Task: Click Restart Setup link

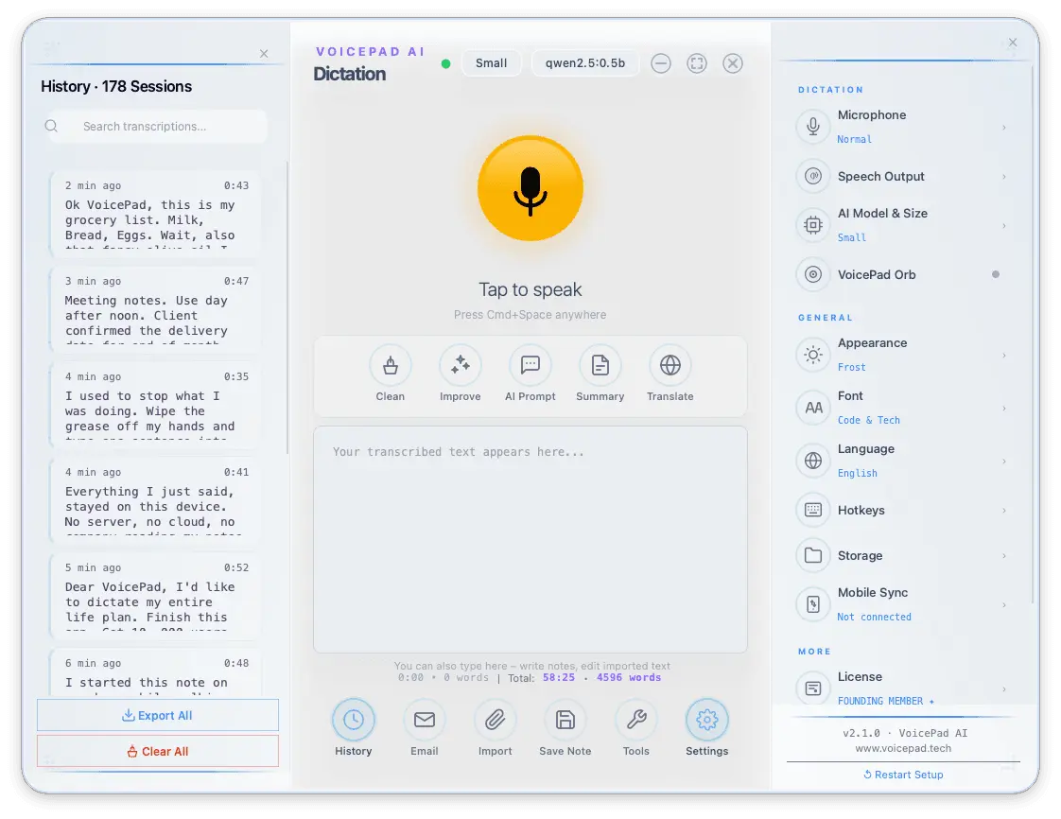Action: coord(903,775)
